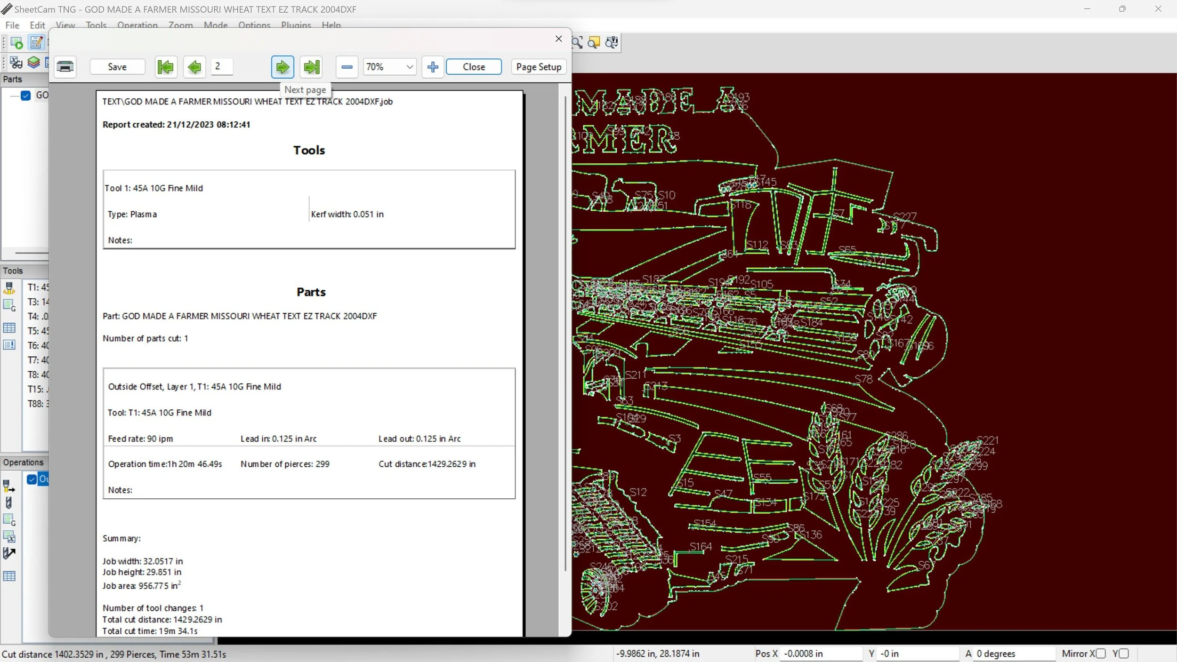1177x662 pixels.
Task: Open the 70% zoom level dropdown
Action: 410,67
